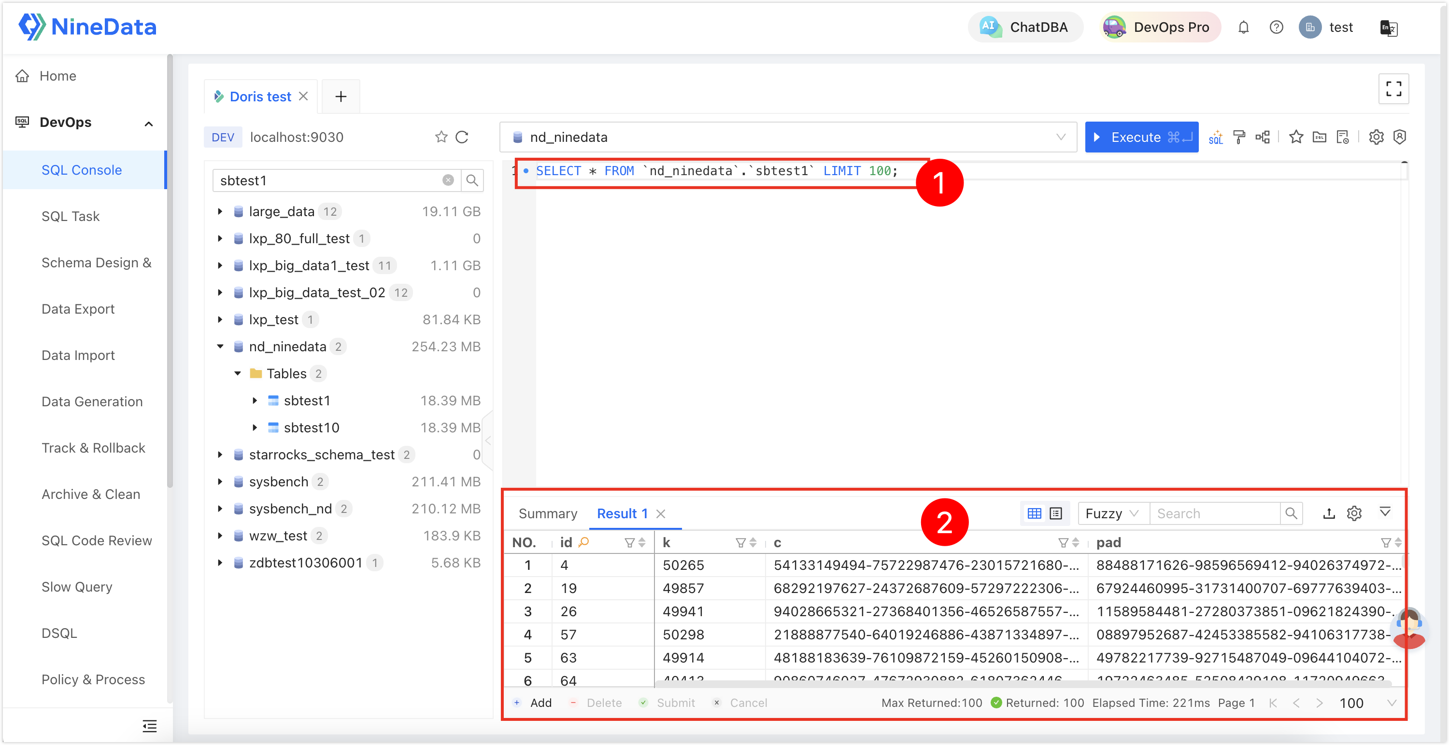The image size is (1449, 745).
Task: Save SQL with the toolbar star icon
Action: (x=1296, y=137)
